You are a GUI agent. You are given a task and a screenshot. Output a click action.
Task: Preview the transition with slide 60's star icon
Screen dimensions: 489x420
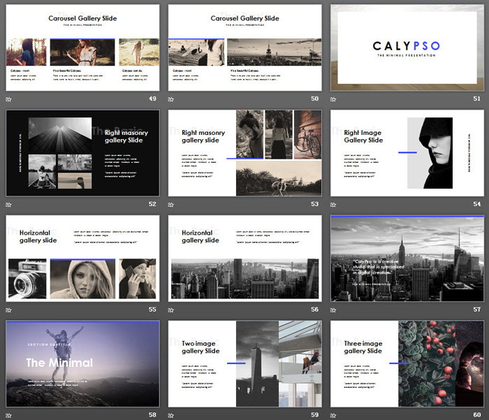tap(333, 414)
